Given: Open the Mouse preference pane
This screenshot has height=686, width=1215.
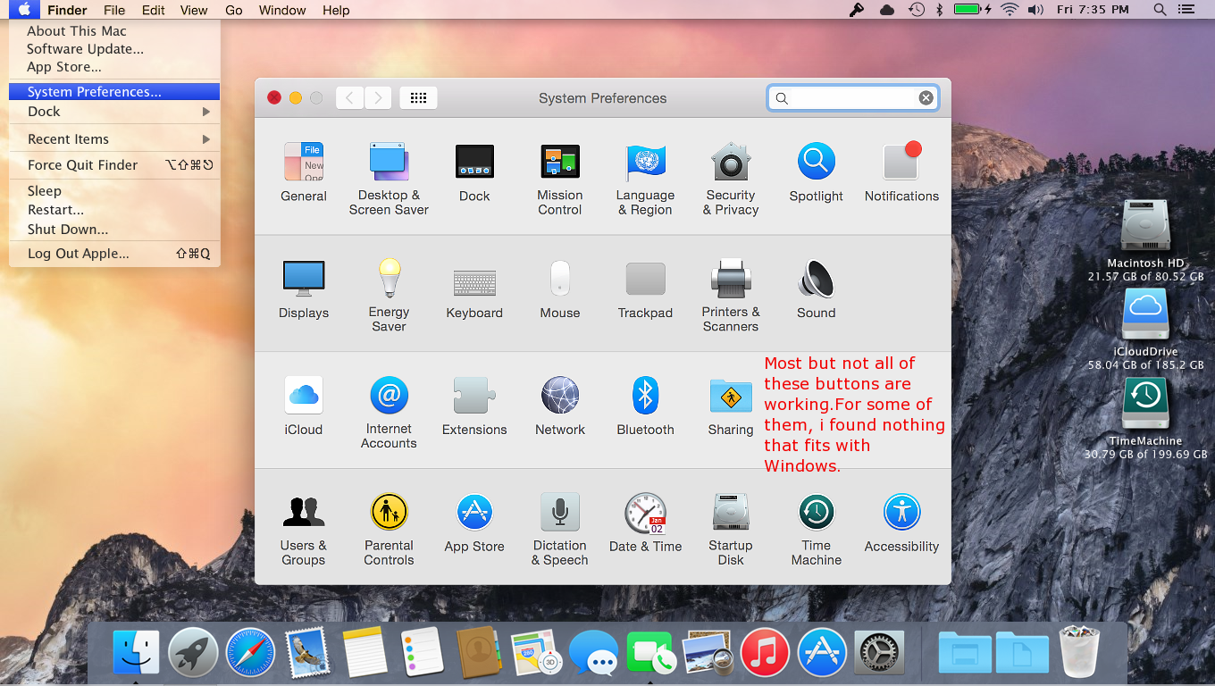Looking at the screenshot, I should [x=560, y=289].
